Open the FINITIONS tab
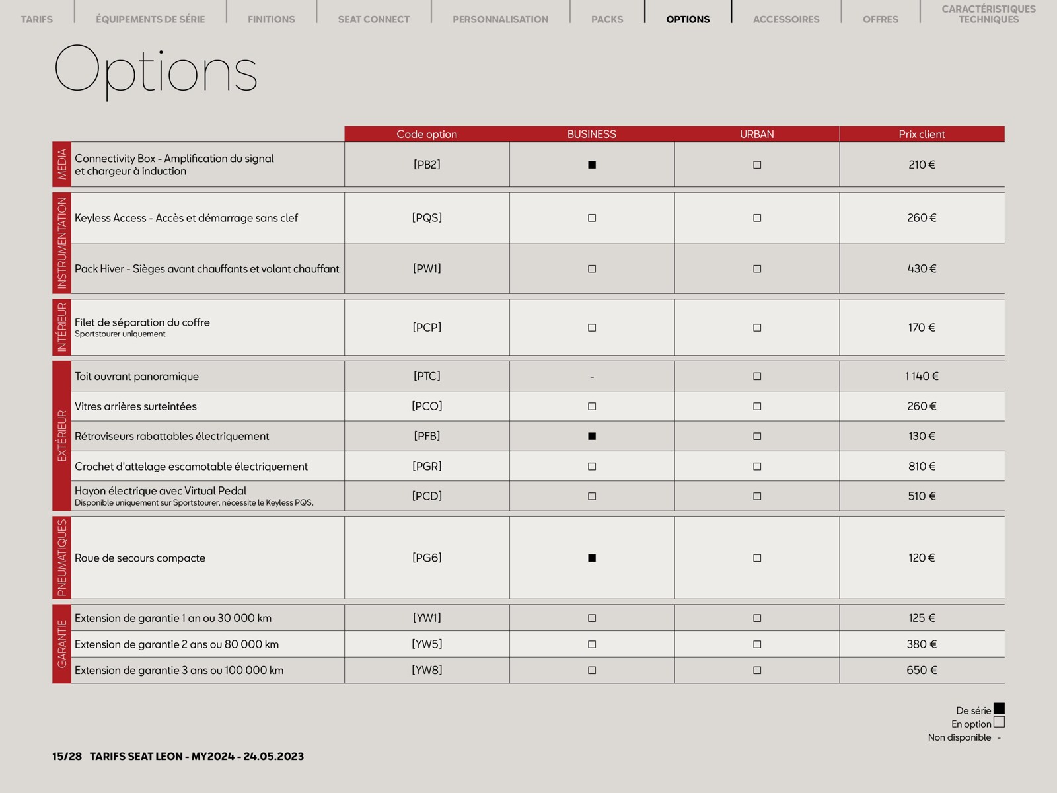This screenshot has height=793, width=1057. point(272,19)
